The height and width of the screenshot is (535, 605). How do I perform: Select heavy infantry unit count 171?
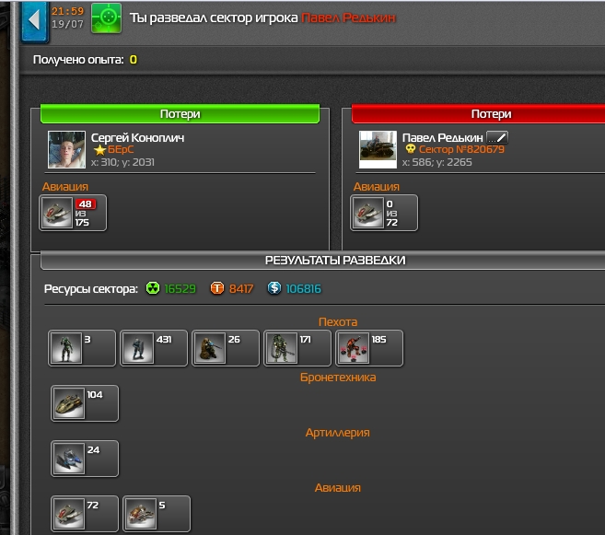(x=297, y=348)
